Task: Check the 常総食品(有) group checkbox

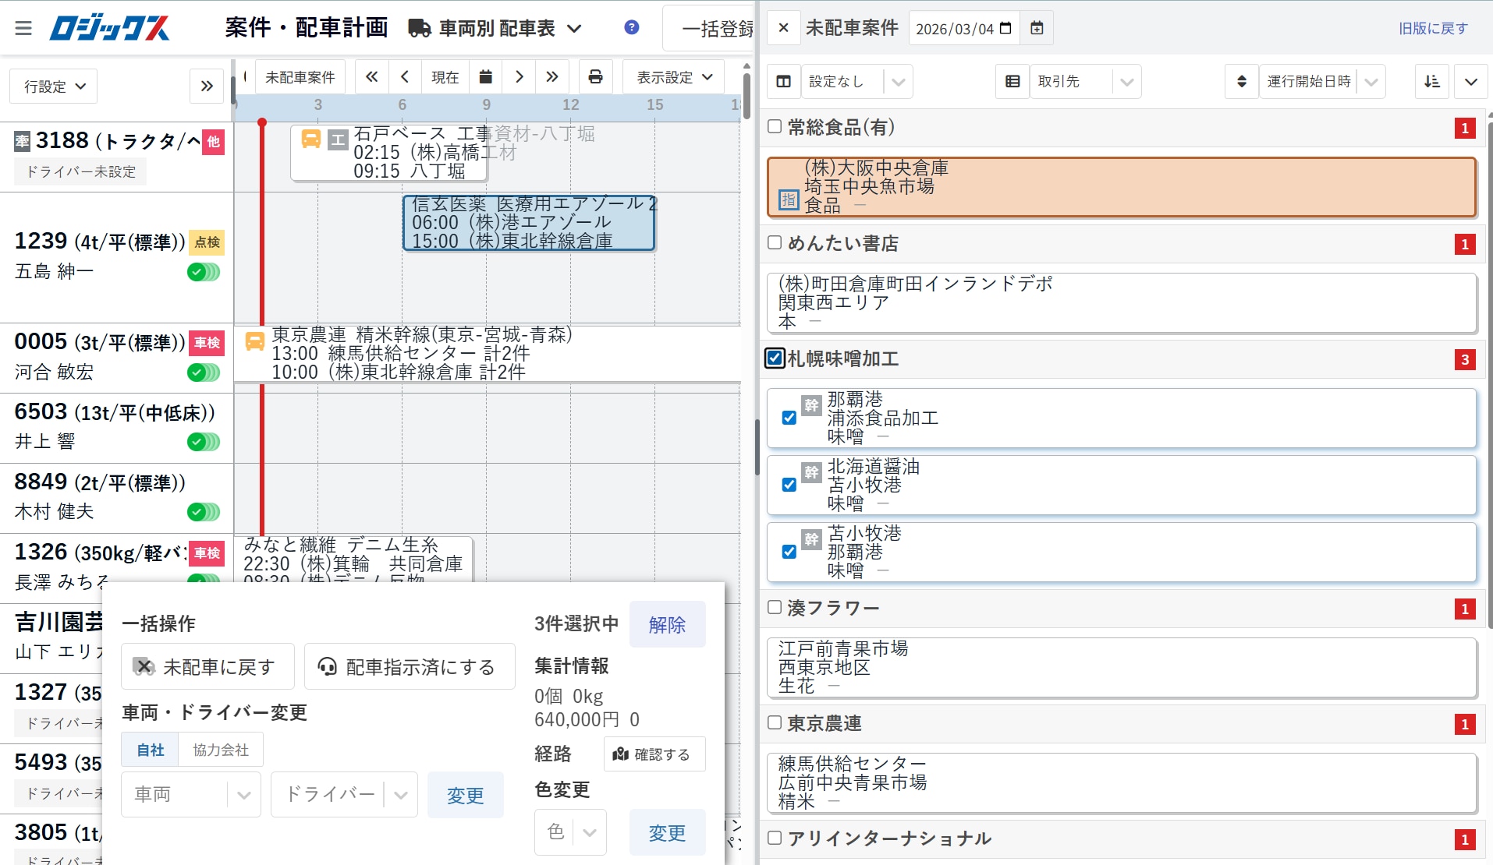Action: (775, 127)
